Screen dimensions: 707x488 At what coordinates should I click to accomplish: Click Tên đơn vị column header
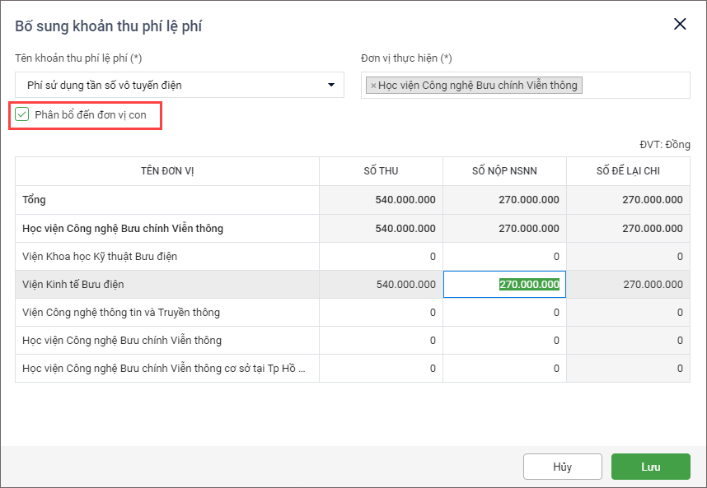(167, 171)
